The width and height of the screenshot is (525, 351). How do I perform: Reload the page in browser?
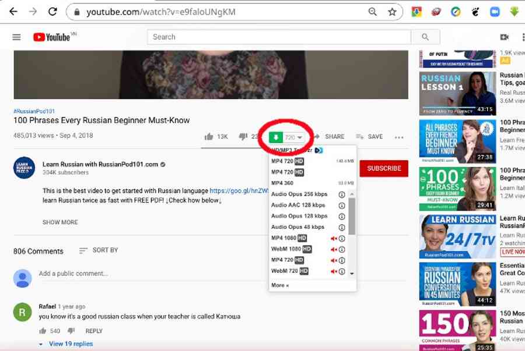52,12
